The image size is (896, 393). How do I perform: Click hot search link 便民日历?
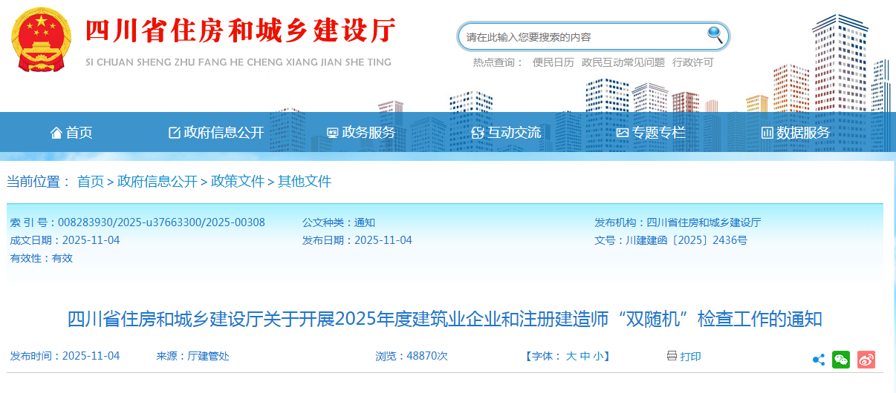(x=553, y=63)
